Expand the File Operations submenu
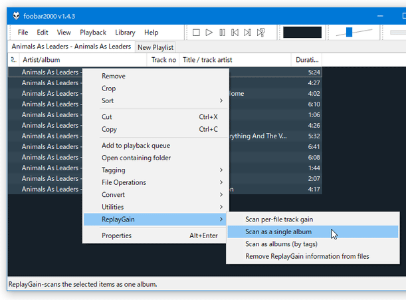The image size is (406, 300). point(156,182)
